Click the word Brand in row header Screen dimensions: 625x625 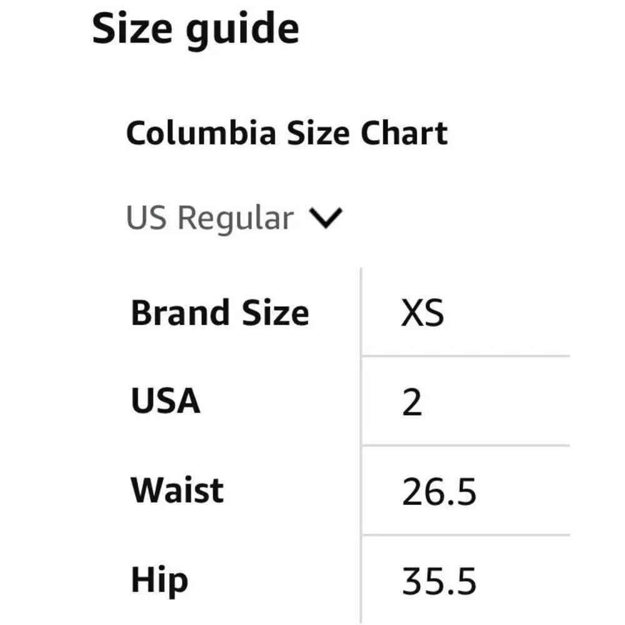point(180,313)
